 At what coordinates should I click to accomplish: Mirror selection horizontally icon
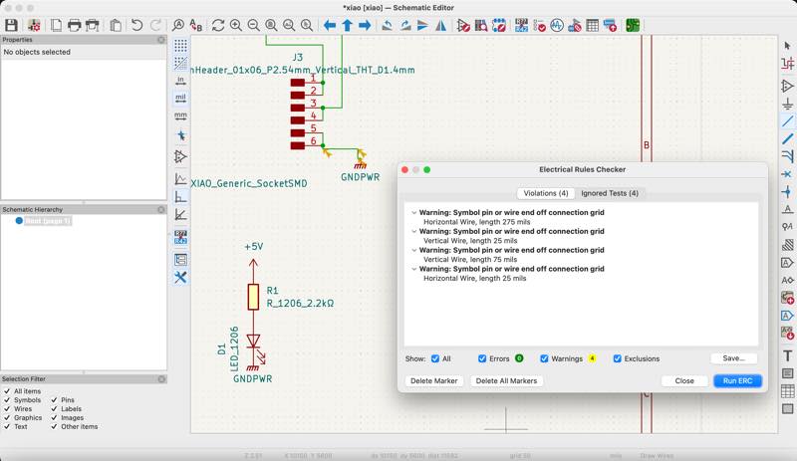[440, 25]
